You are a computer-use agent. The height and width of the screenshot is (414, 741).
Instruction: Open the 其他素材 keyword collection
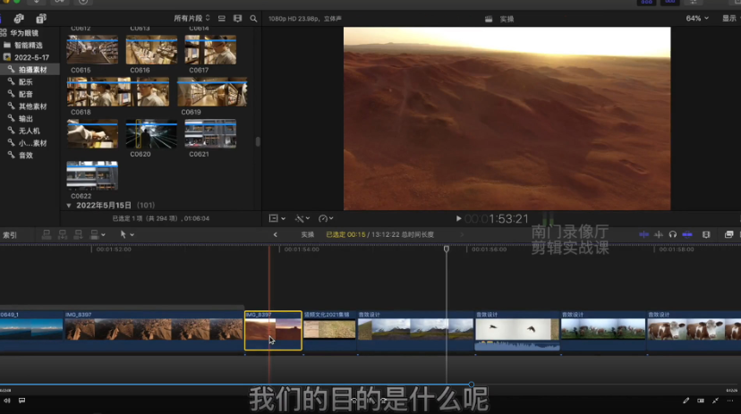point(32,106)
